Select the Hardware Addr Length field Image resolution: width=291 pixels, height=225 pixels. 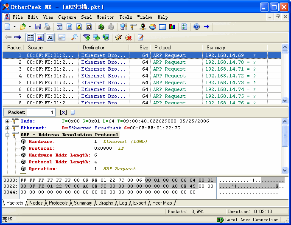(63, 155)
